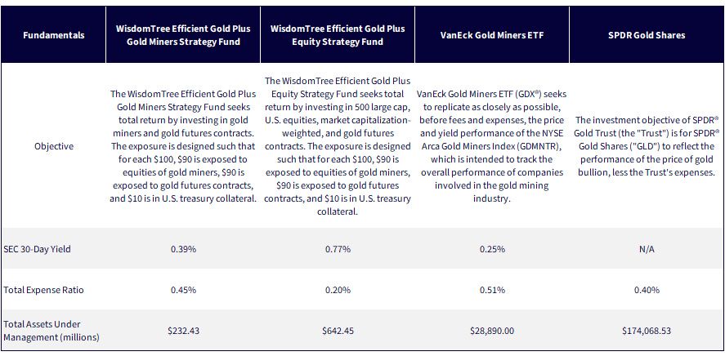The height and width of the screenshot is (356, 725).
Task: Select the Objective row label
Action: pyautogui.click(x=54, y=146)
